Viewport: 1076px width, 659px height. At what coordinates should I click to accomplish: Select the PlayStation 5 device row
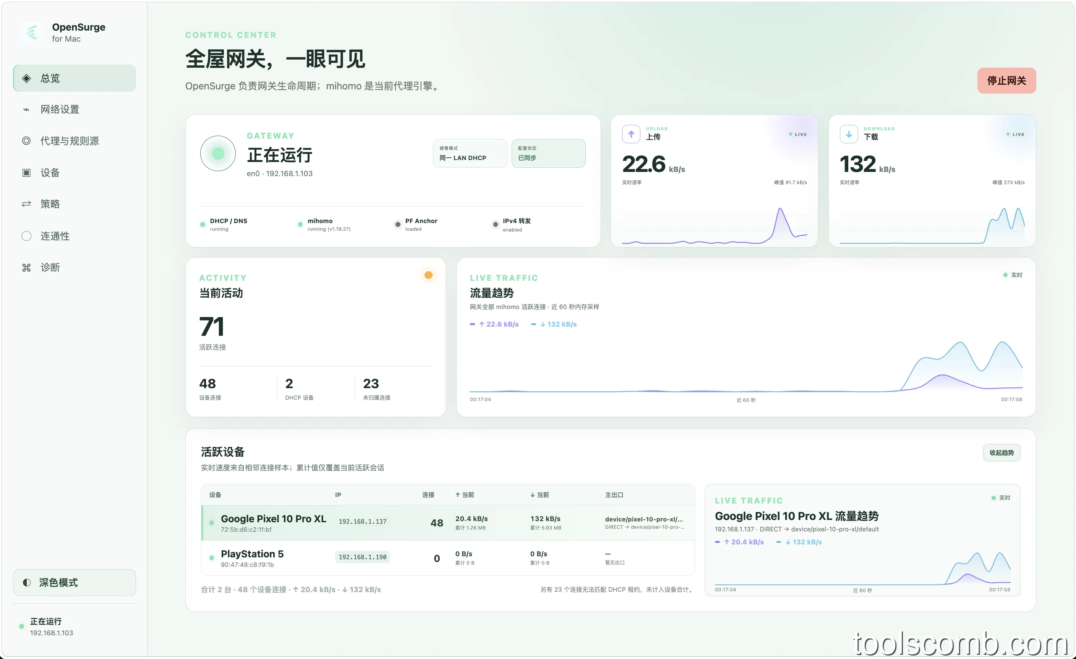coord(448,558)
